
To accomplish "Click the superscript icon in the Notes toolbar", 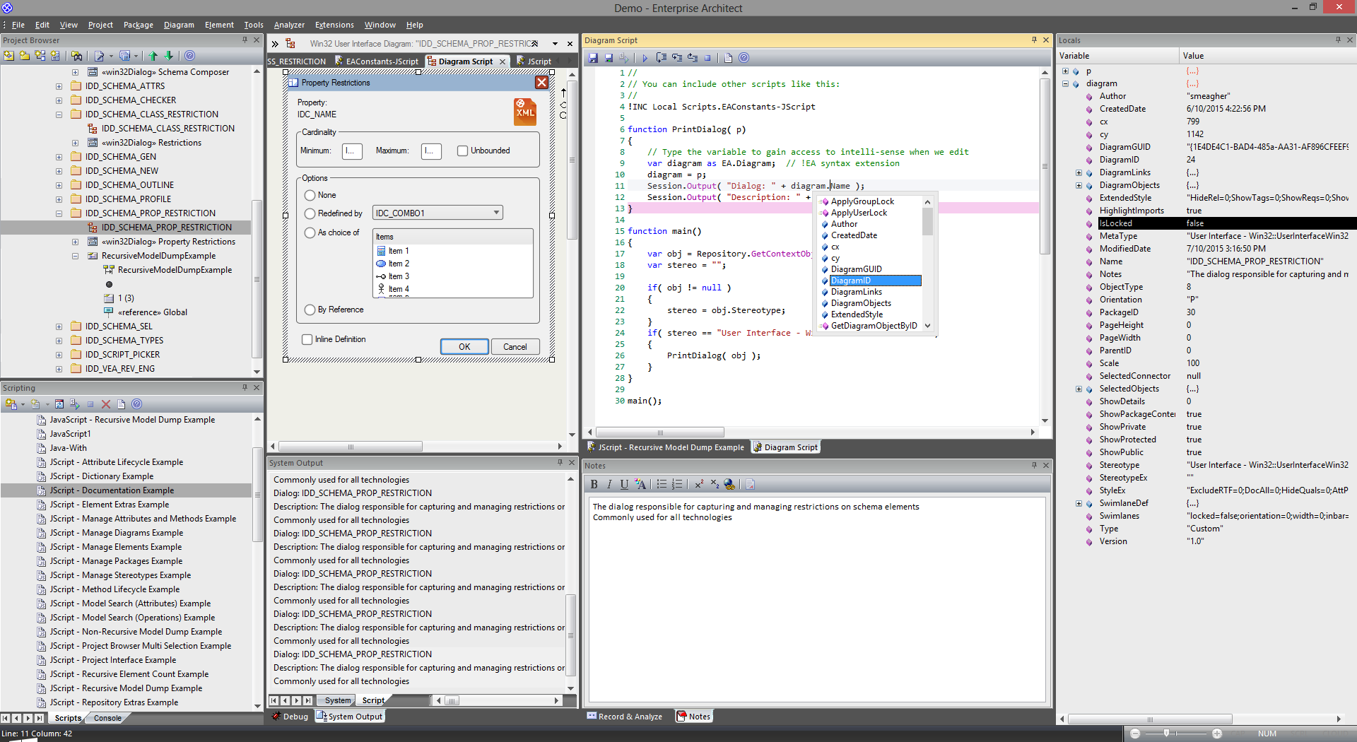I will [698, 484].
